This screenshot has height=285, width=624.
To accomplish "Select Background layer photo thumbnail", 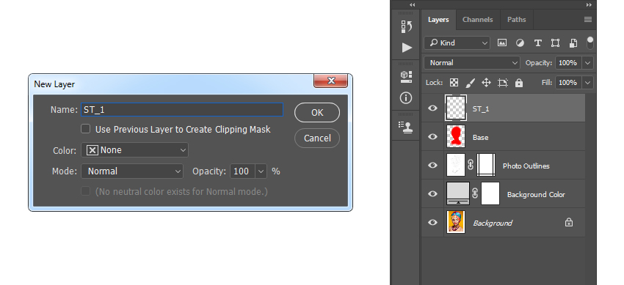I will pos(456,222).
